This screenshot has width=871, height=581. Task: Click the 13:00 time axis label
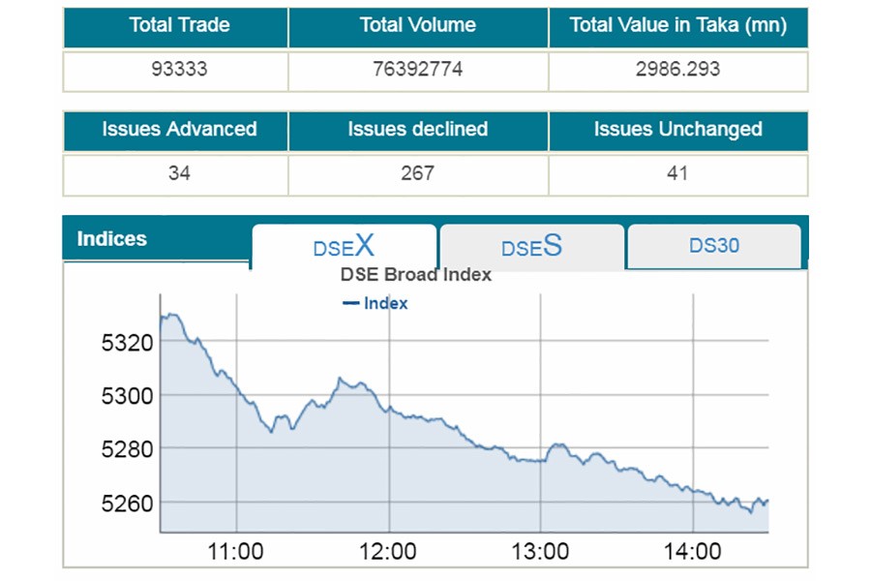tap(540, 552)
